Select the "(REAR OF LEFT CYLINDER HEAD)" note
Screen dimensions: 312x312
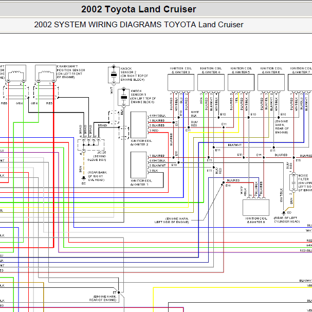(x=287, y=219)
